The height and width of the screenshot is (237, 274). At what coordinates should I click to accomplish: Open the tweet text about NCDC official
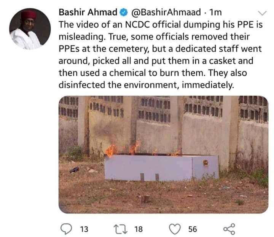coord(161,55)
